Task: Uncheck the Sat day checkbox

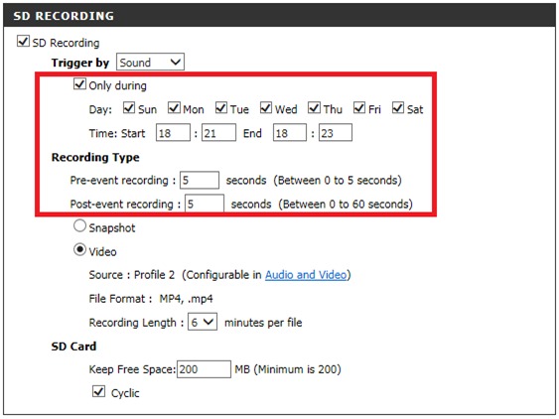Action: click(398, 107)
